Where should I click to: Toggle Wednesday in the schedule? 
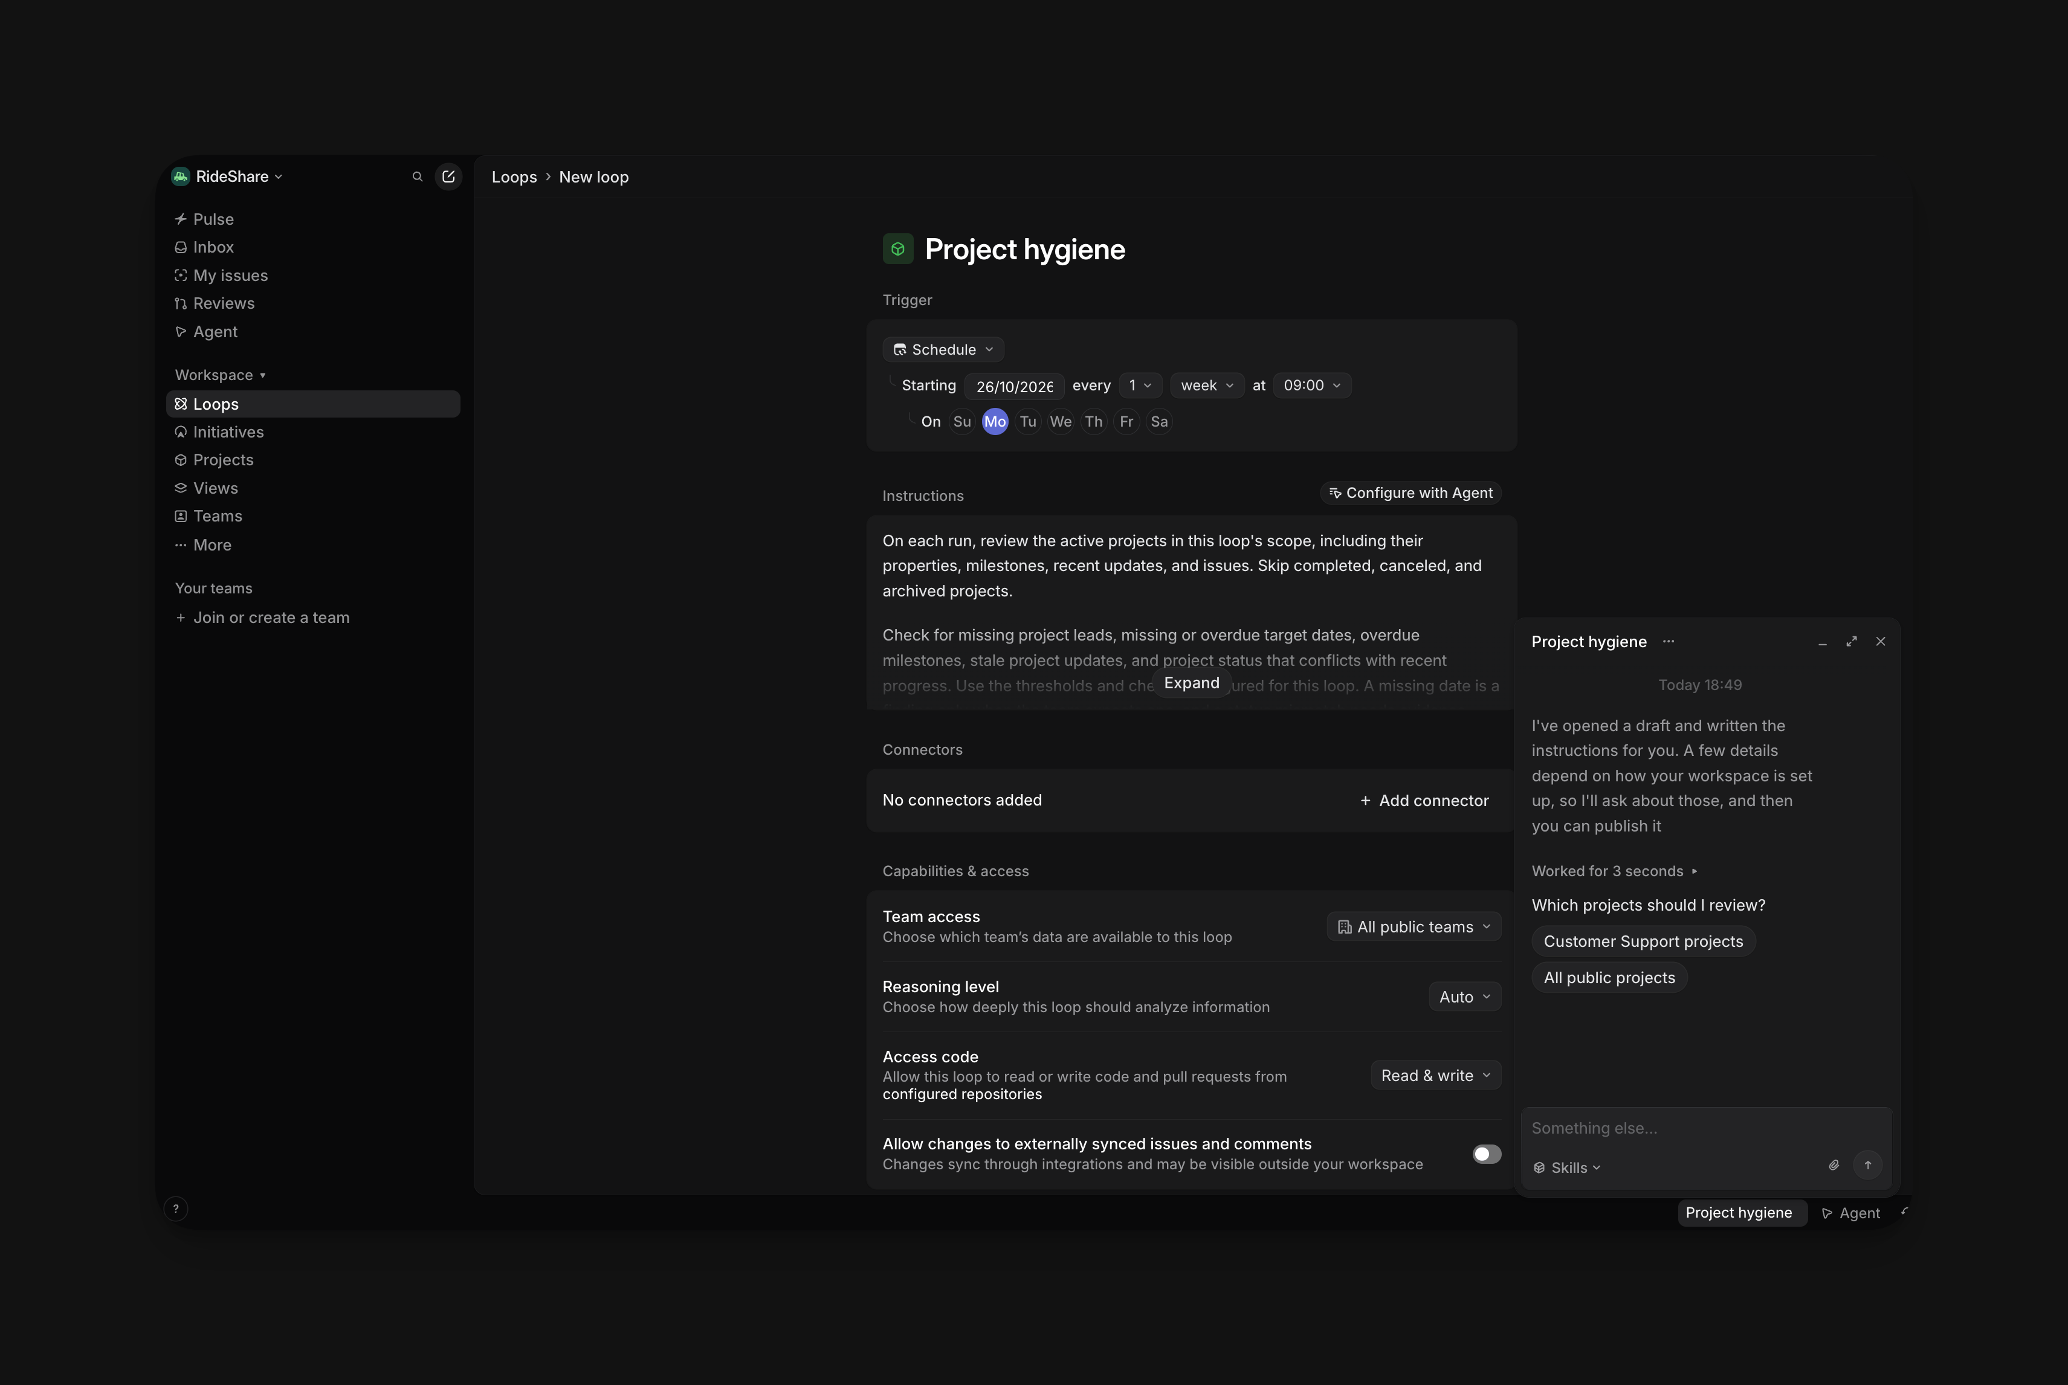pyautogui.click(x=1060, y=422)
